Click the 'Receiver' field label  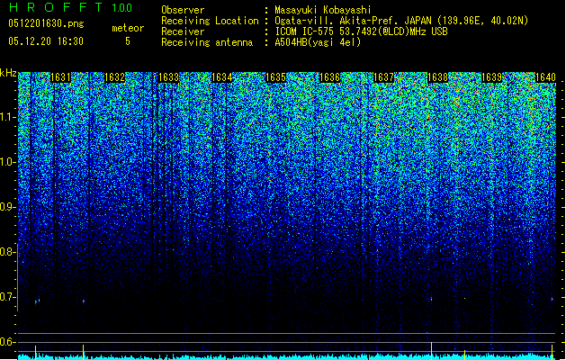[x=183, y=31]
